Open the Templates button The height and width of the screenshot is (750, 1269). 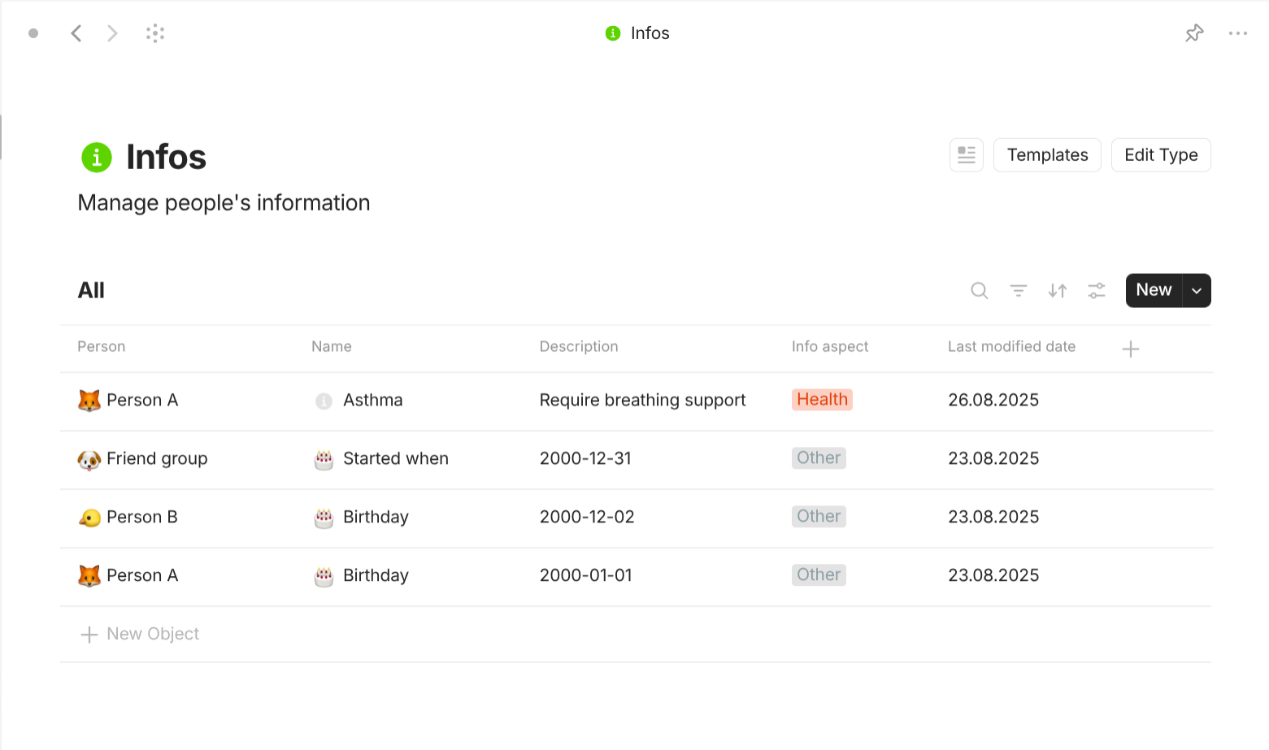[1047, 154]
